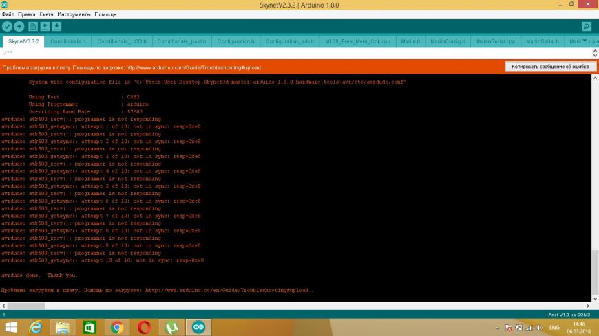This screenshot has height=336, width=599.
Task: Click the console vertical scrollbar thumb
Action: point(595,271)
